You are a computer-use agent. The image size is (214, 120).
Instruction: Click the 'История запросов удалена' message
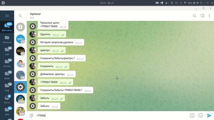click(61, 42)
